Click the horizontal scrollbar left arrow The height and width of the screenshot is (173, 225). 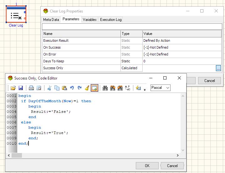[x=9, y=155]
